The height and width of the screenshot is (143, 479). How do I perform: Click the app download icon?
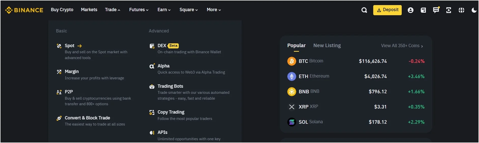[448, 10]
